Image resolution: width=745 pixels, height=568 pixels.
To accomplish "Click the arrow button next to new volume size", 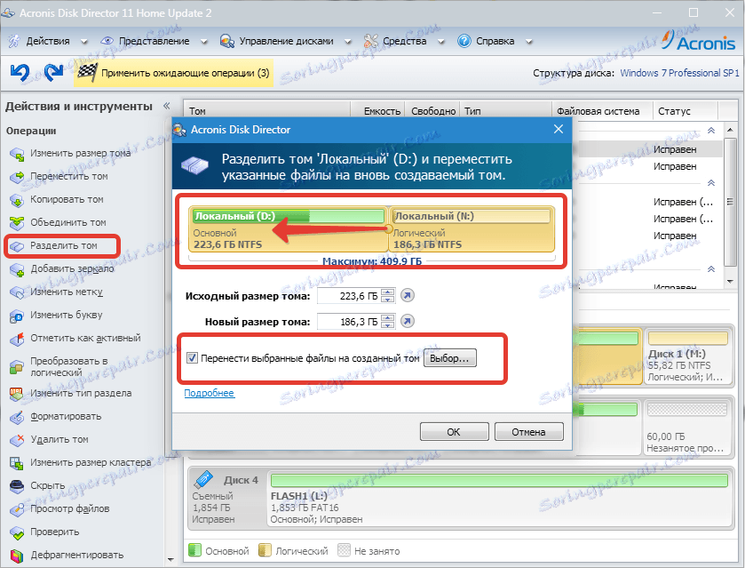I will tap(408, 321).
